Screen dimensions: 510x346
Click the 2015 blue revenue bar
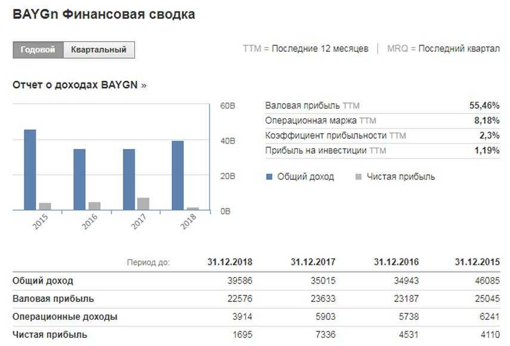(x=30, y=170)
